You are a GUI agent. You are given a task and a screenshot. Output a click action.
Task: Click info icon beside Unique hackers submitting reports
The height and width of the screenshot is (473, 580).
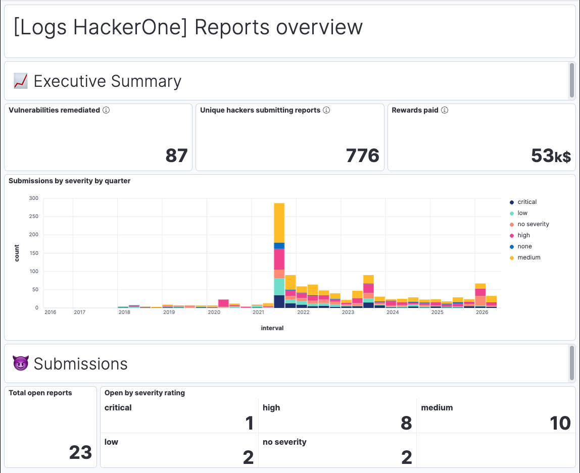click(x=326, y=110)
